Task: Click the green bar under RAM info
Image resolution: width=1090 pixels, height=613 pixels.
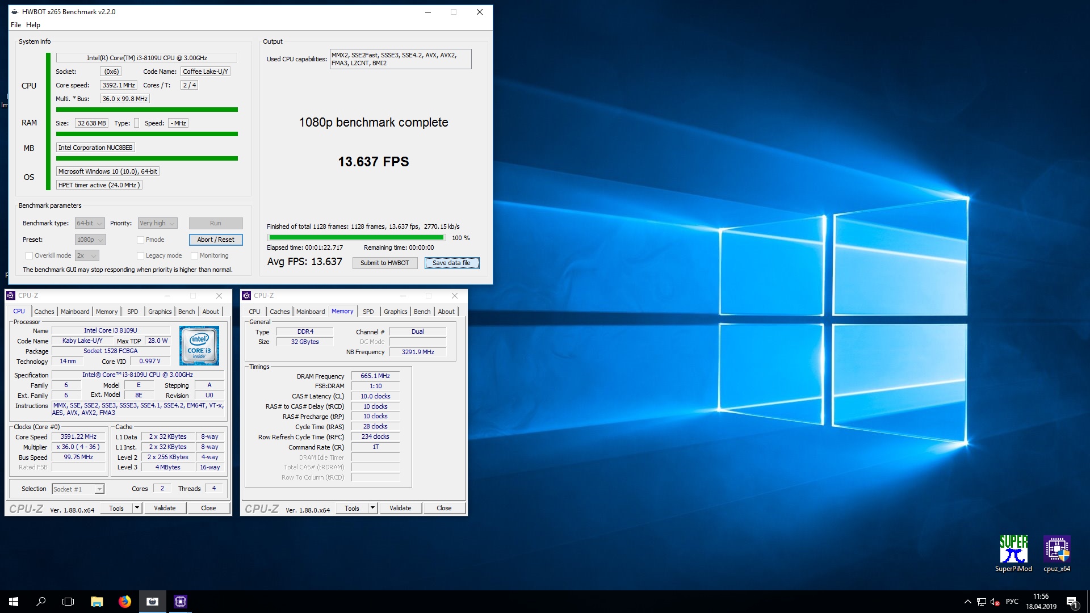Action: 146,134
